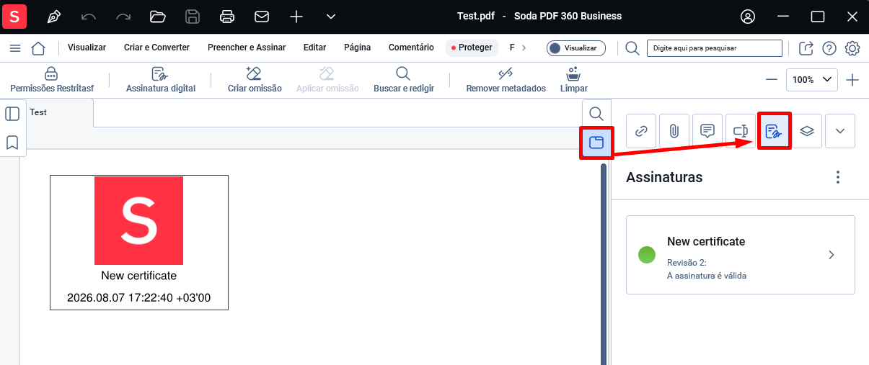The width and height of the screenshot is (869, 365).
Task: Expand the New certificate signature details
Action: [741, 255]
